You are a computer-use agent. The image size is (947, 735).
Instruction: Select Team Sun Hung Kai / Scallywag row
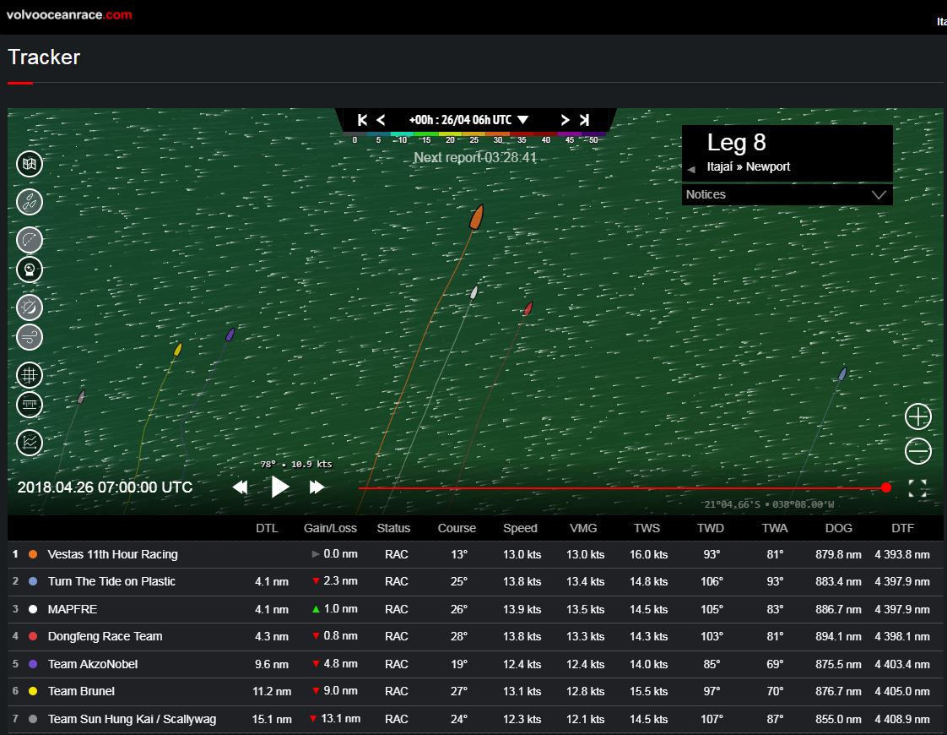click(474, 719)
